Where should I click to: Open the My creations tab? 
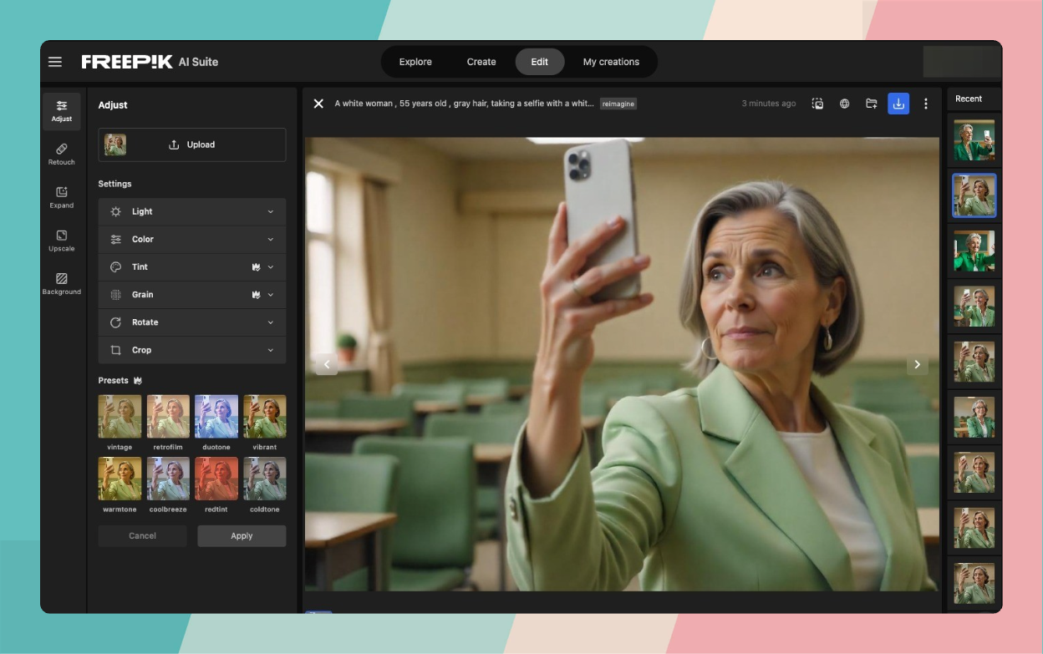point(611,62)
